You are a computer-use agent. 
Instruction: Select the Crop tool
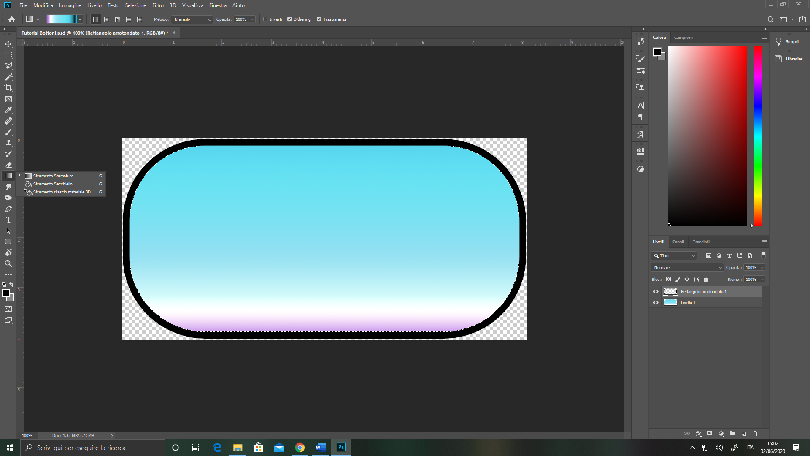(x=8, y=88)
